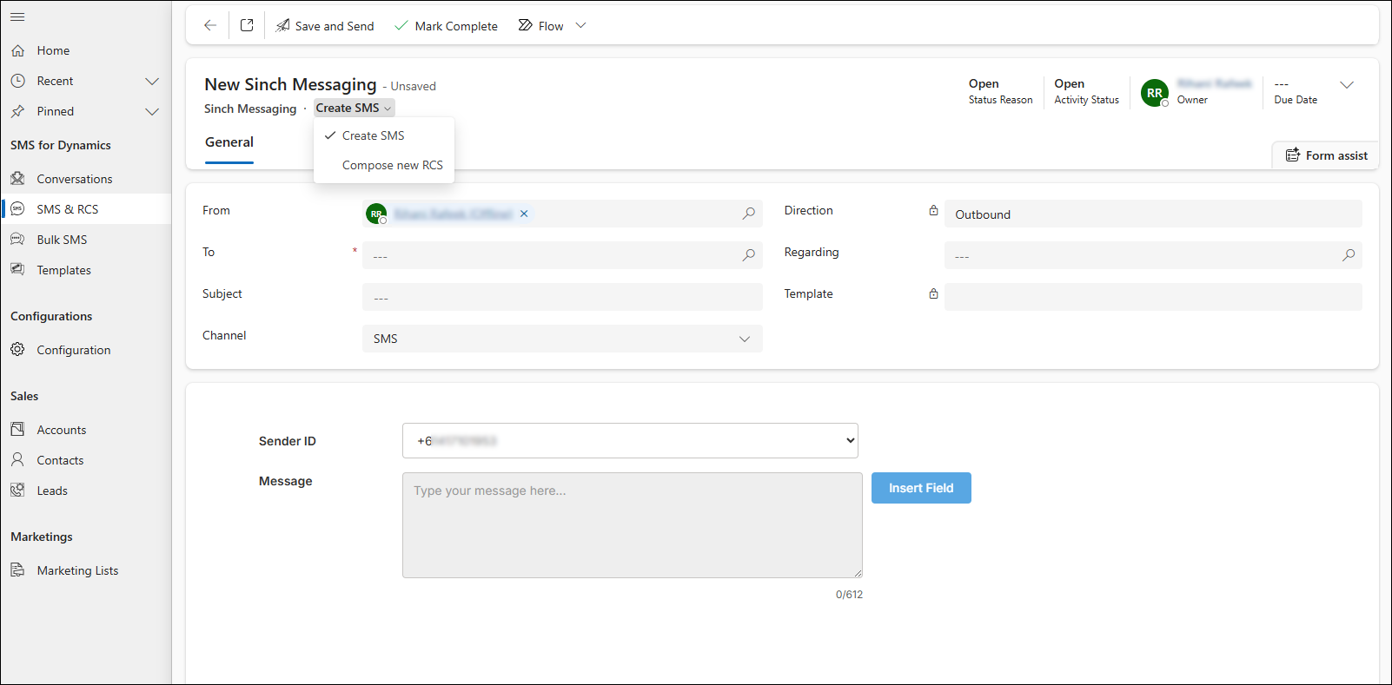The height and width of the screenshot is (685, 1392).
Task: Click the Activity Status Open value
Action: pyautogui.click(x=1070, y=83)
